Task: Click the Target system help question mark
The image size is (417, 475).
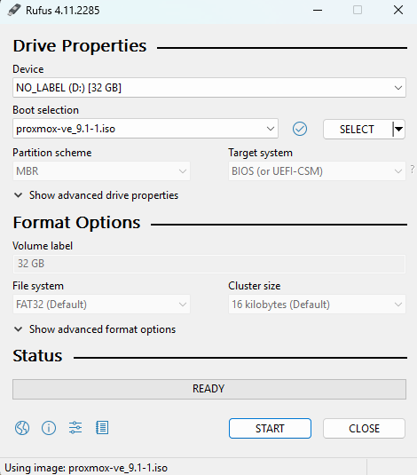Action: (x=413, y=169)
